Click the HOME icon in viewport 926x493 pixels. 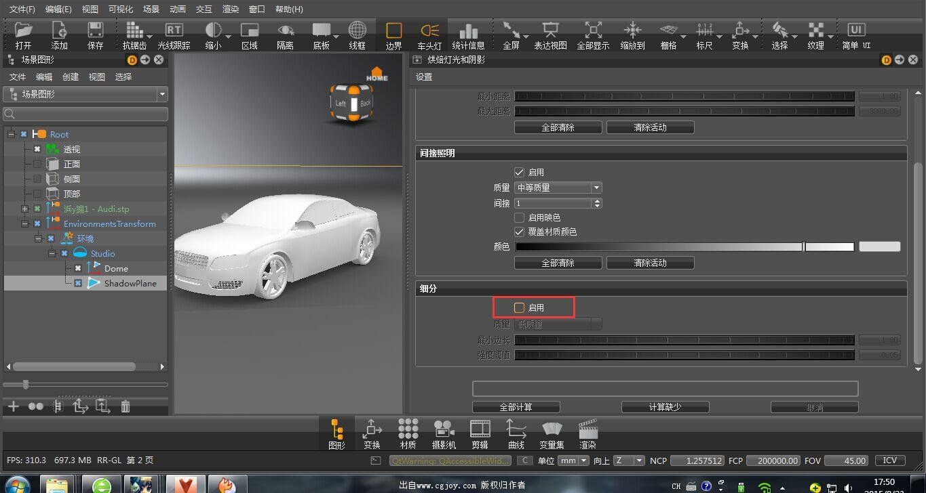pyautogui.click(x=377, y=74)
